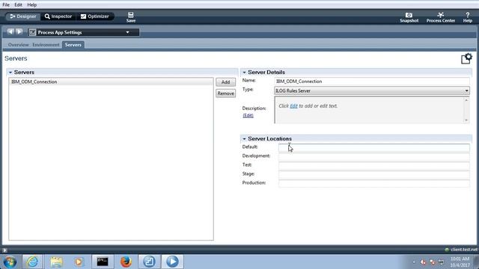Open the Inspector view

point(58,16)
